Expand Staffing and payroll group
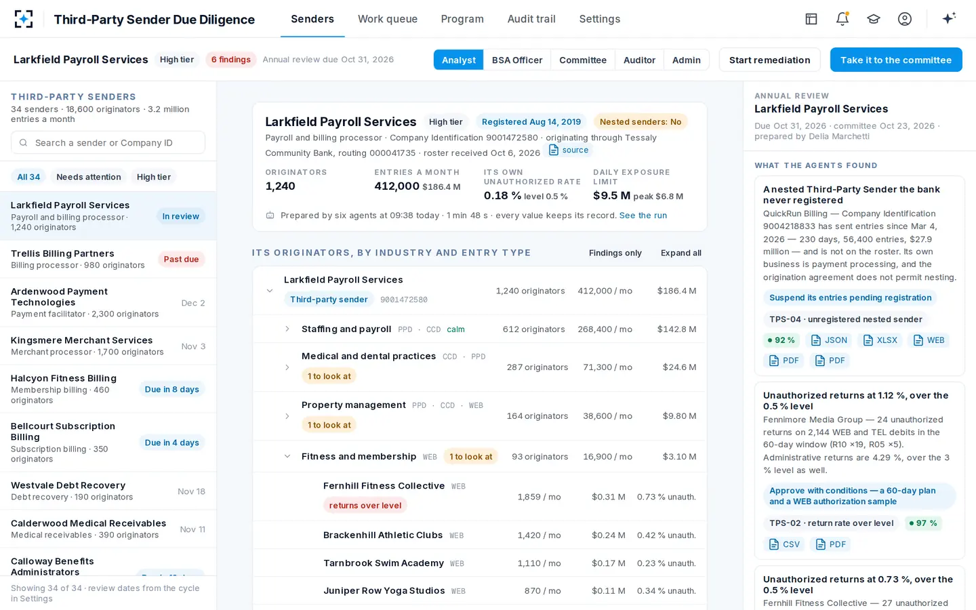 point(287,329)
